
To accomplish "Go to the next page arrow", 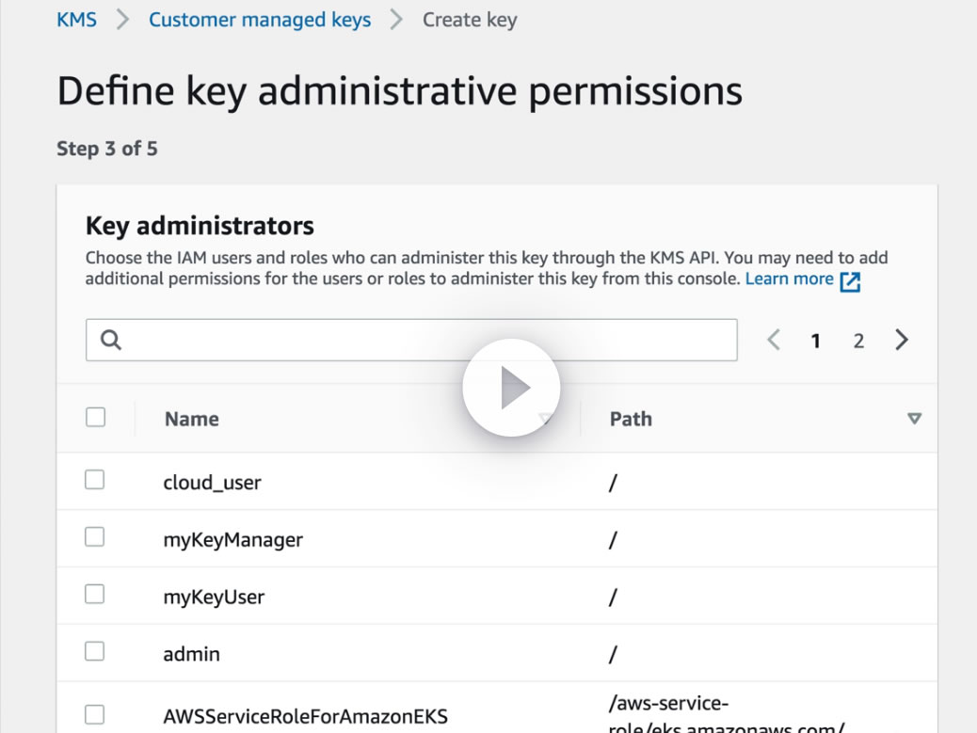I will coord(902,341).
